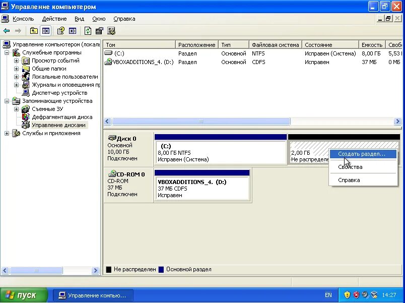Click the пуск Start button
Image resolution: width=405 pixels, height=303 pixels.
tap(24, 295)
